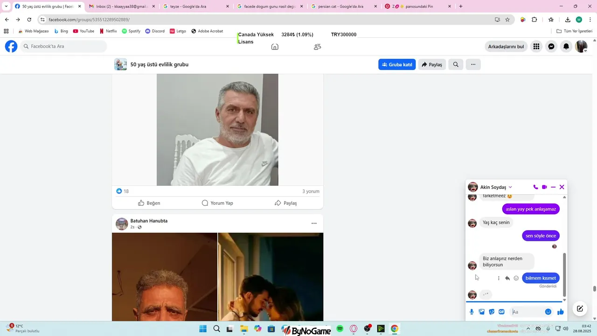
Task: Record a voice clip in the chat
Action: (x=472, y=312)
